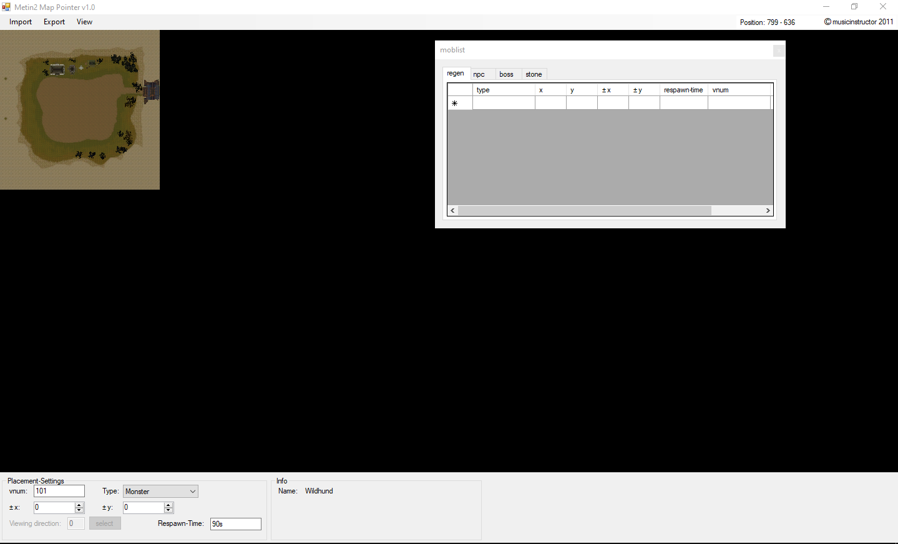Click the up arrow on the ±x stepper
Screen dimensions: 898x544
[79, 504]
